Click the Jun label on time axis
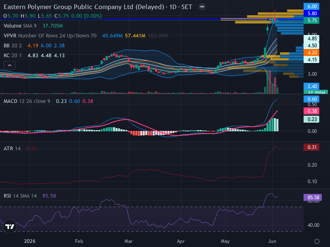330x247 pixels. click(272, 241)
